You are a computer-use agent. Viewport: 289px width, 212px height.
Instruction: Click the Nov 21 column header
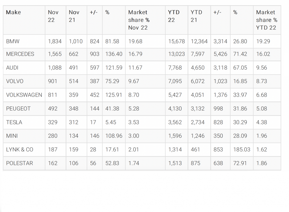(74, 16)
